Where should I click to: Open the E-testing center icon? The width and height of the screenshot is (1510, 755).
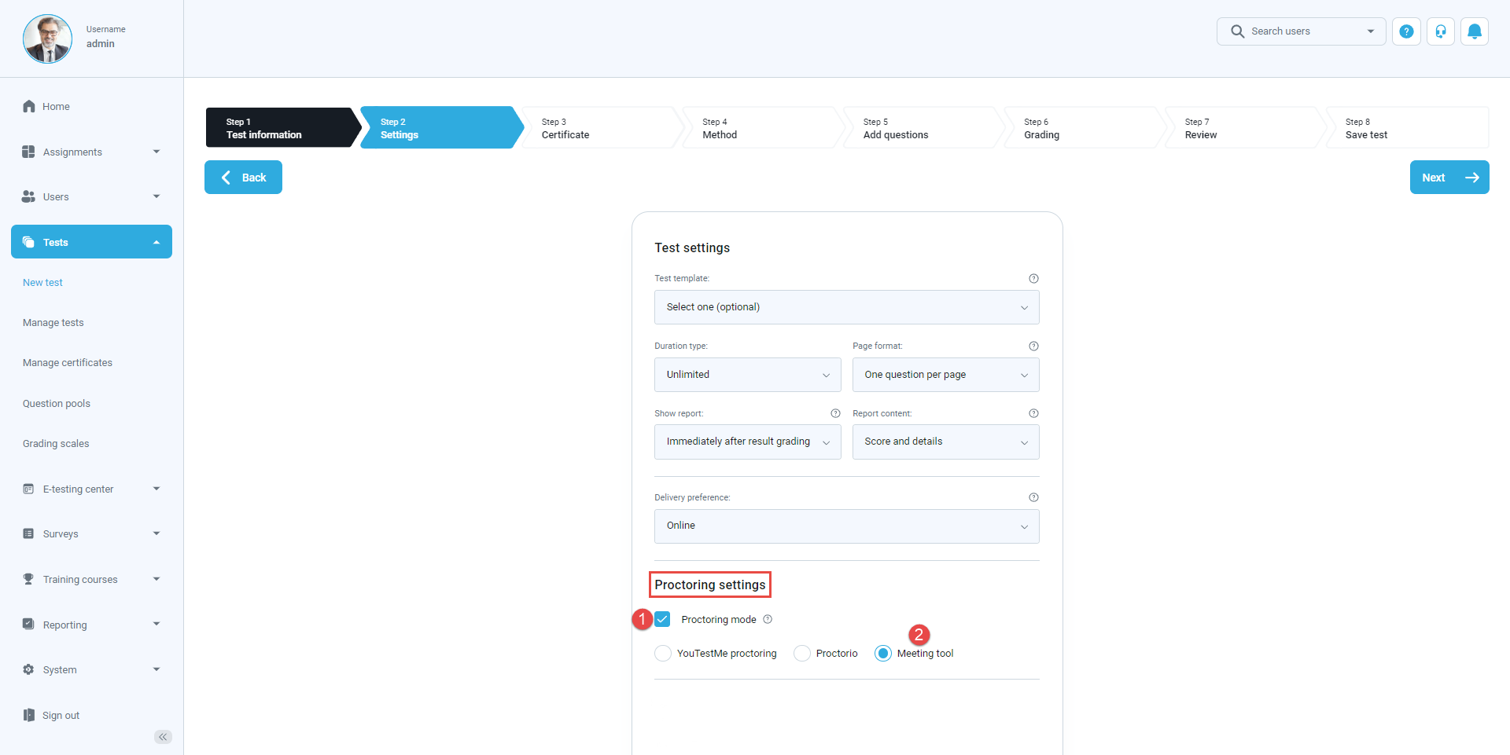coord(28,488)
